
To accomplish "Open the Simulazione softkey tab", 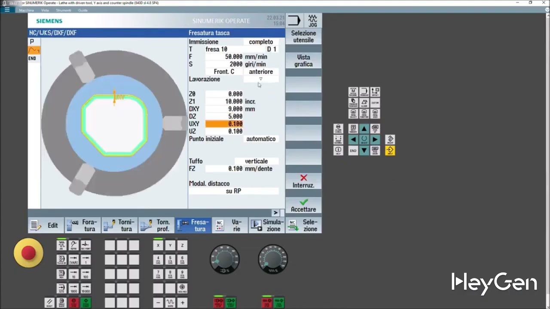I will (x=267, y=225).
